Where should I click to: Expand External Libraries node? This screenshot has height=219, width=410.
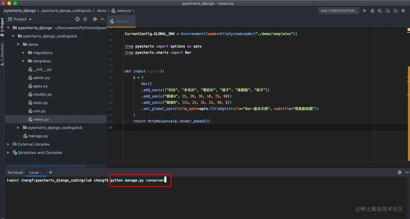[x=8, y=144]
